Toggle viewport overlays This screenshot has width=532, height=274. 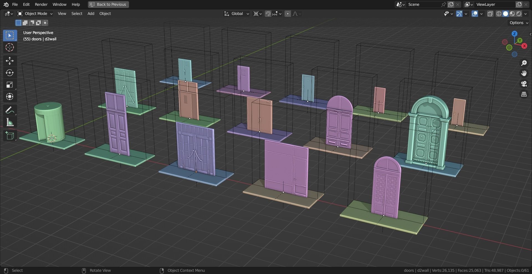pyautogui.click(x=475, y=14)
